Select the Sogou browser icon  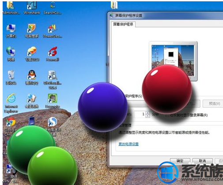tap(53, 122)
